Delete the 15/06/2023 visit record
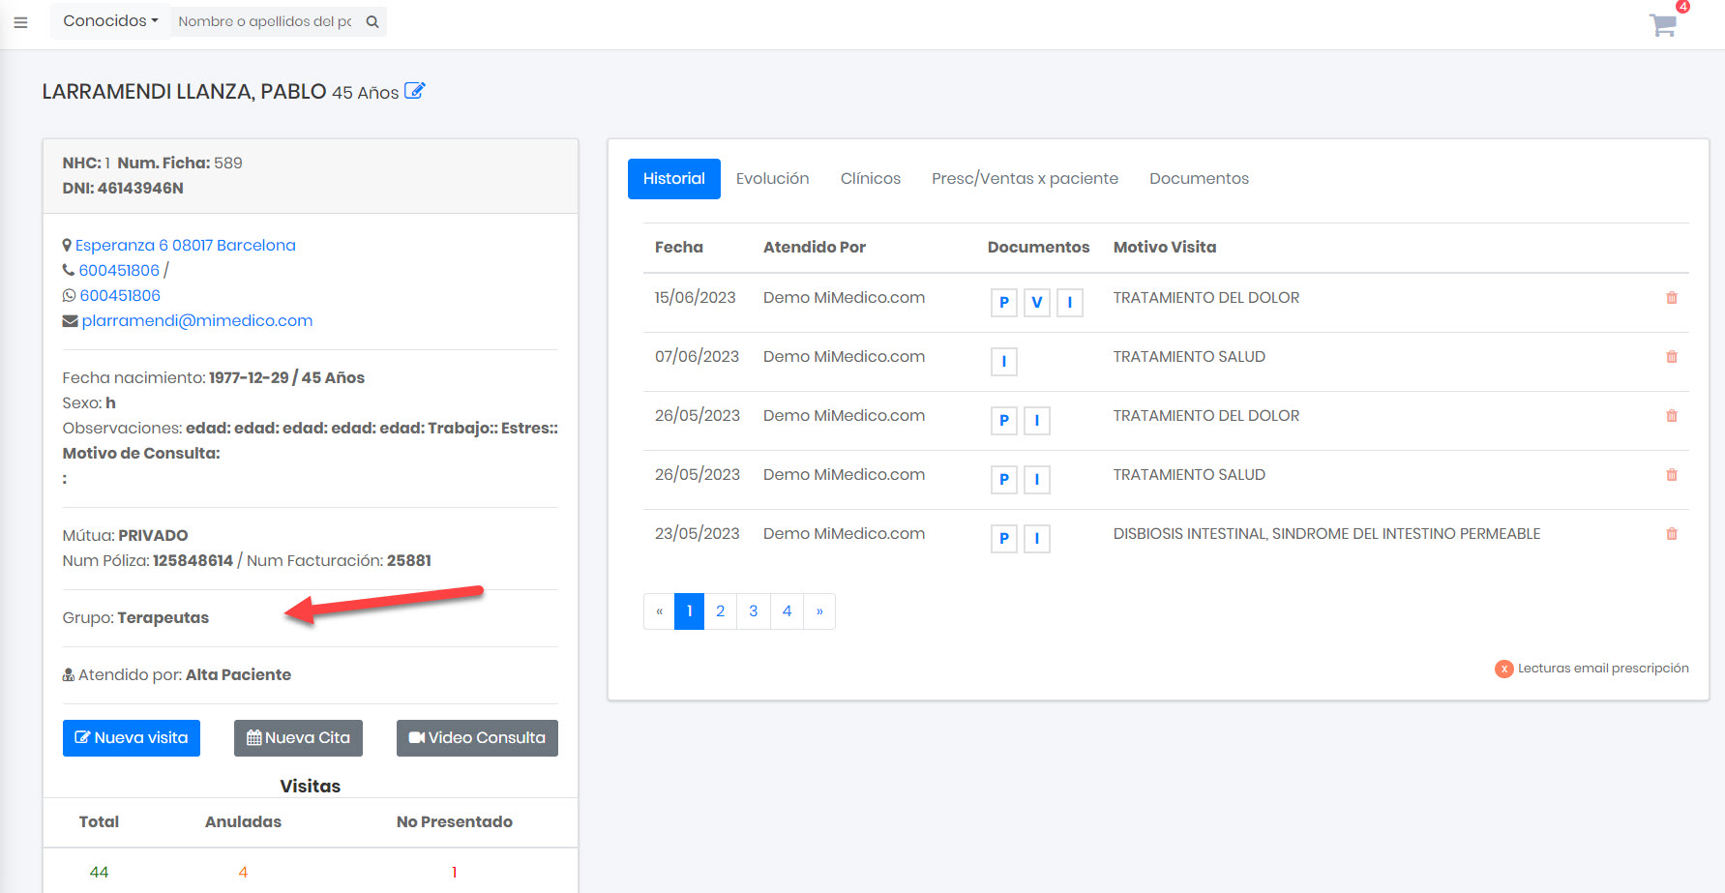This screenshot has width=1725, height=893. coord(1671,298)
